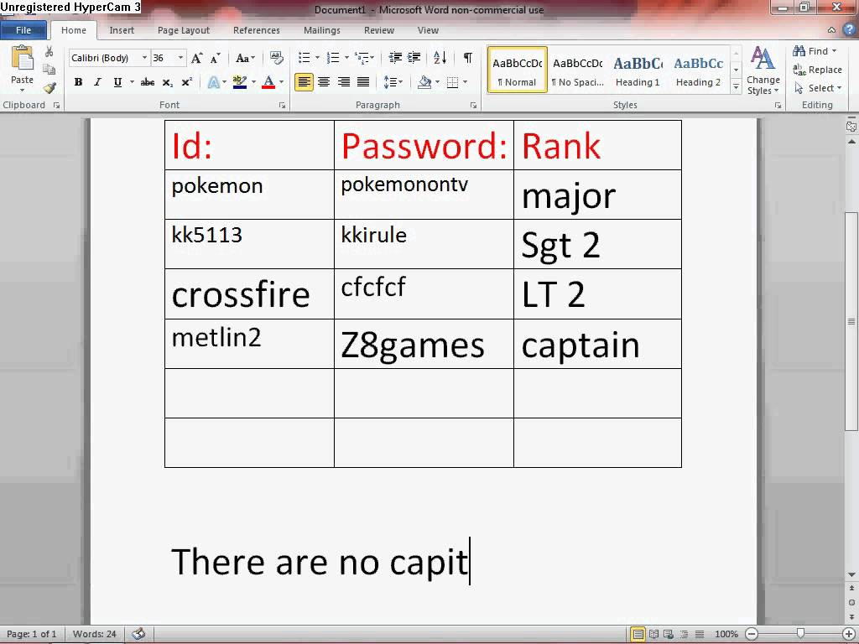Toggle Superscript formatting
Image resolution: width=859 pixels, height=644 pixels.
(187, 82)
